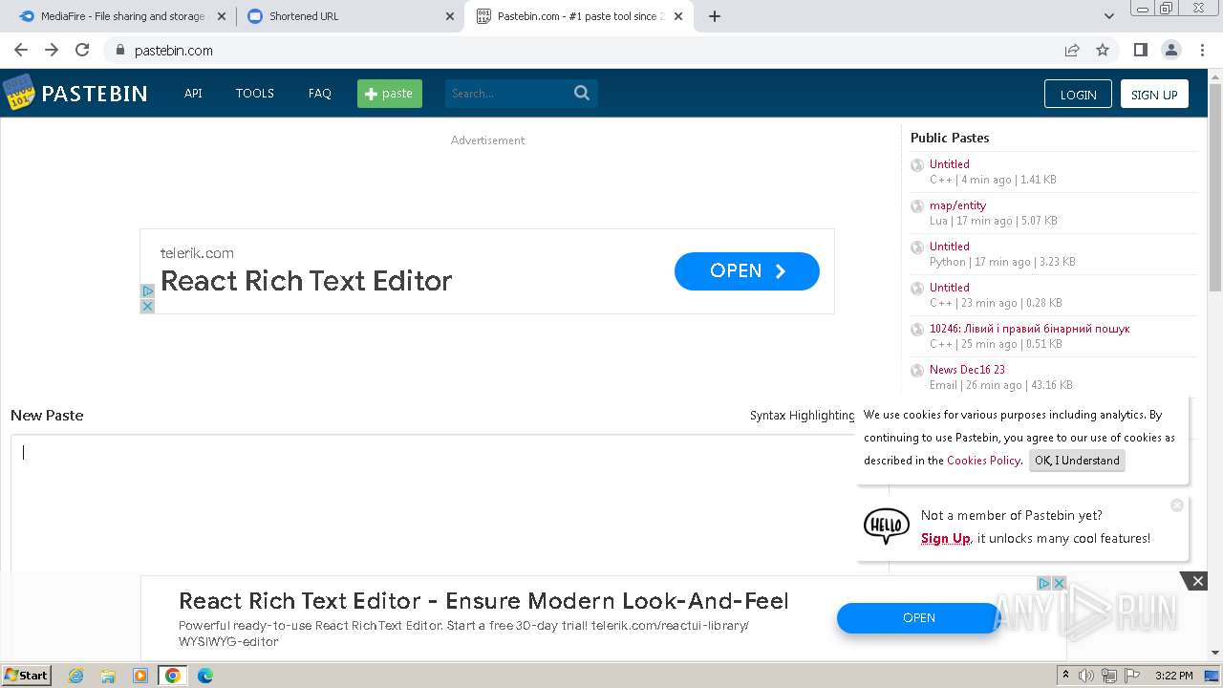The width and height of the screenshot is (1223, 688).
Task: Click the taskbar clock showing 3:22 PM
Action: click(x=1173, y=676)
